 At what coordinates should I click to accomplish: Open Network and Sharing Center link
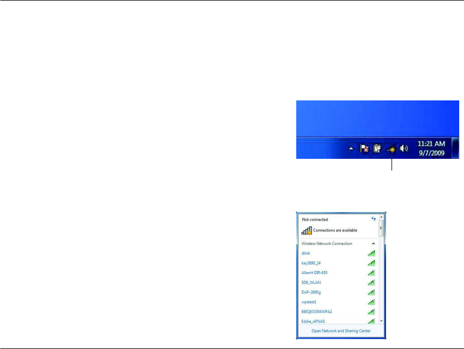[x=341, y=331]
